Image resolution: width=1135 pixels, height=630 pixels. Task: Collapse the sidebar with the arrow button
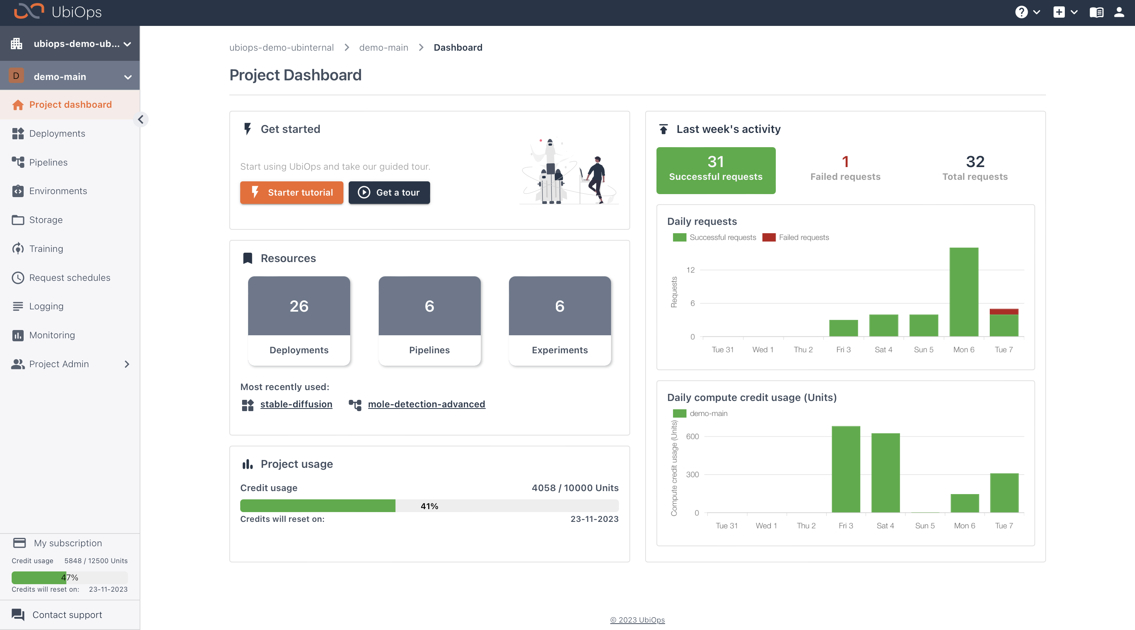click(140, 119)
